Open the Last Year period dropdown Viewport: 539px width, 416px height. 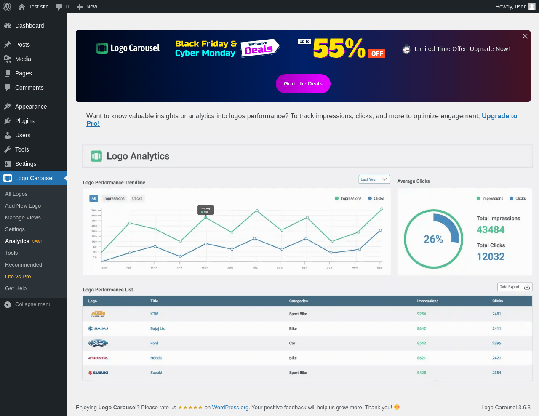coord(374,179)
